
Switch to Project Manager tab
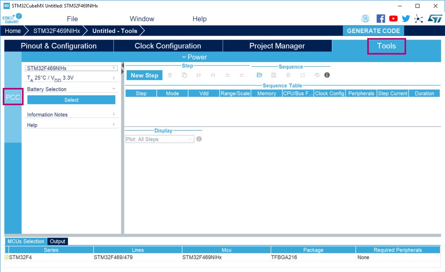(277, 46)
